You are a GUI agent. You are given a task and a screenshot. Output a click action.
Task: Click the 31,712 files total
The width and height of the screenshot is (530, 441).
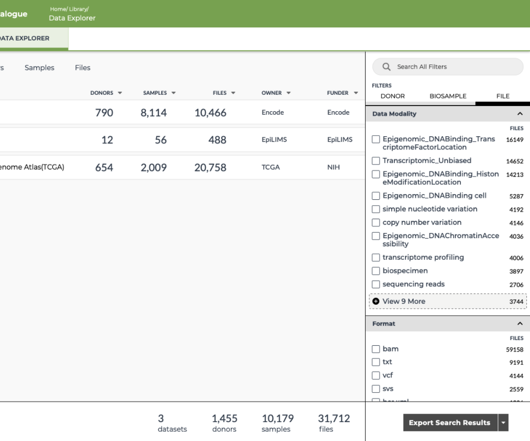[333, 418]
